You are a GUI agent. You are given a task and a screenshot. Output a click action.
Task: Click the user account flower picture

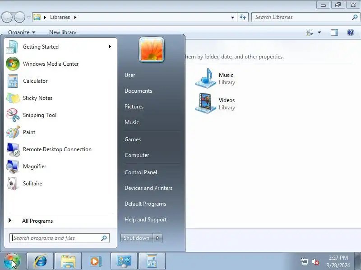[152, 49]
